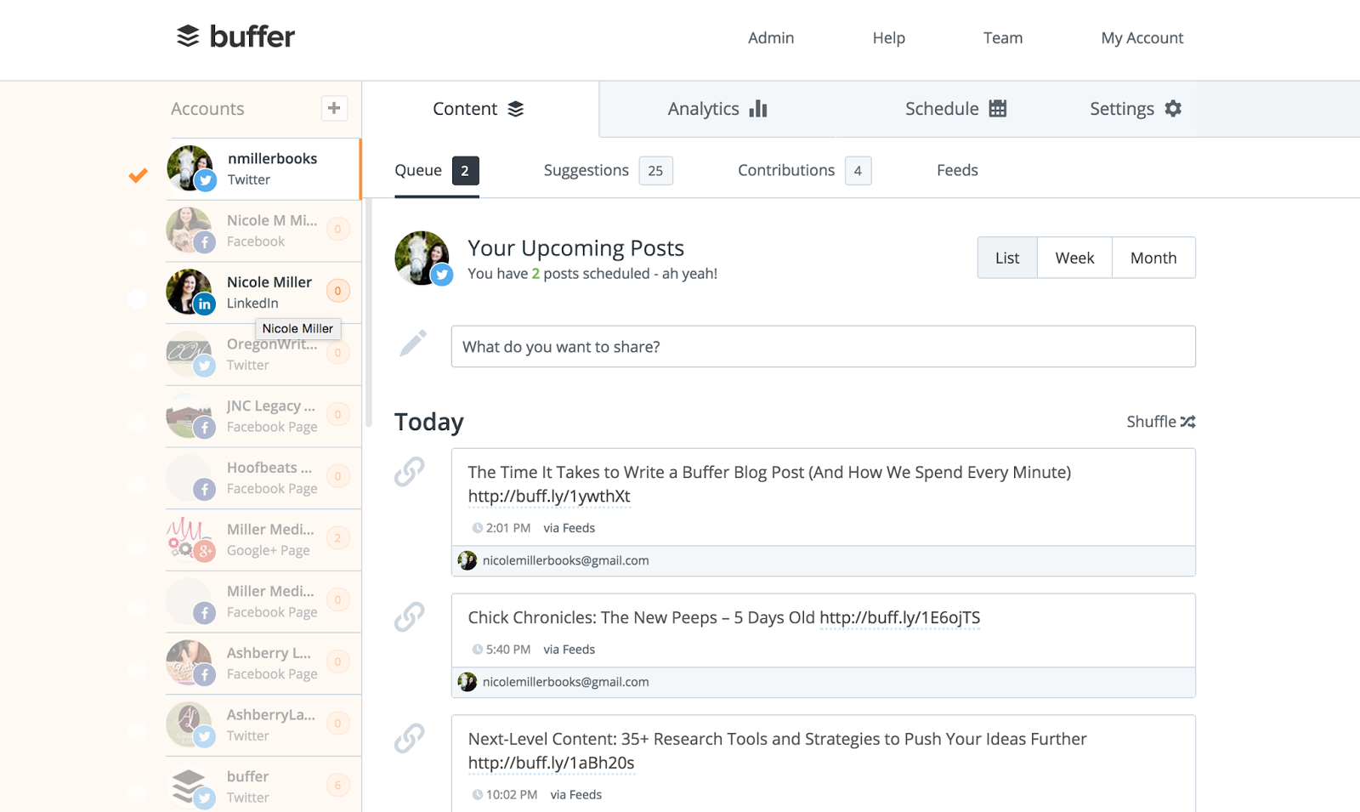Click the buffer Twitter account avatar
Screen dimensions: 1360x812
click(190, 786)
